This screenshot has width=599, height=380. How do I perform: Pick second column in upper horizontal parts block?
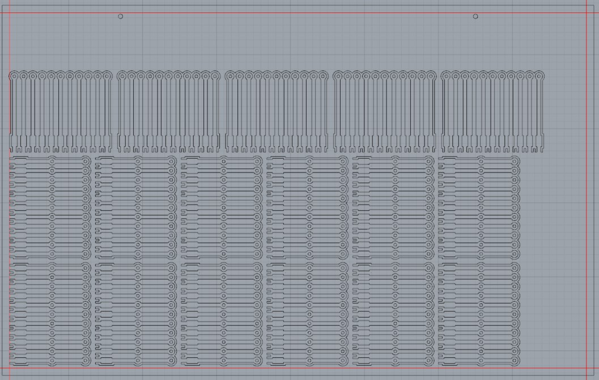click(136, 208)
